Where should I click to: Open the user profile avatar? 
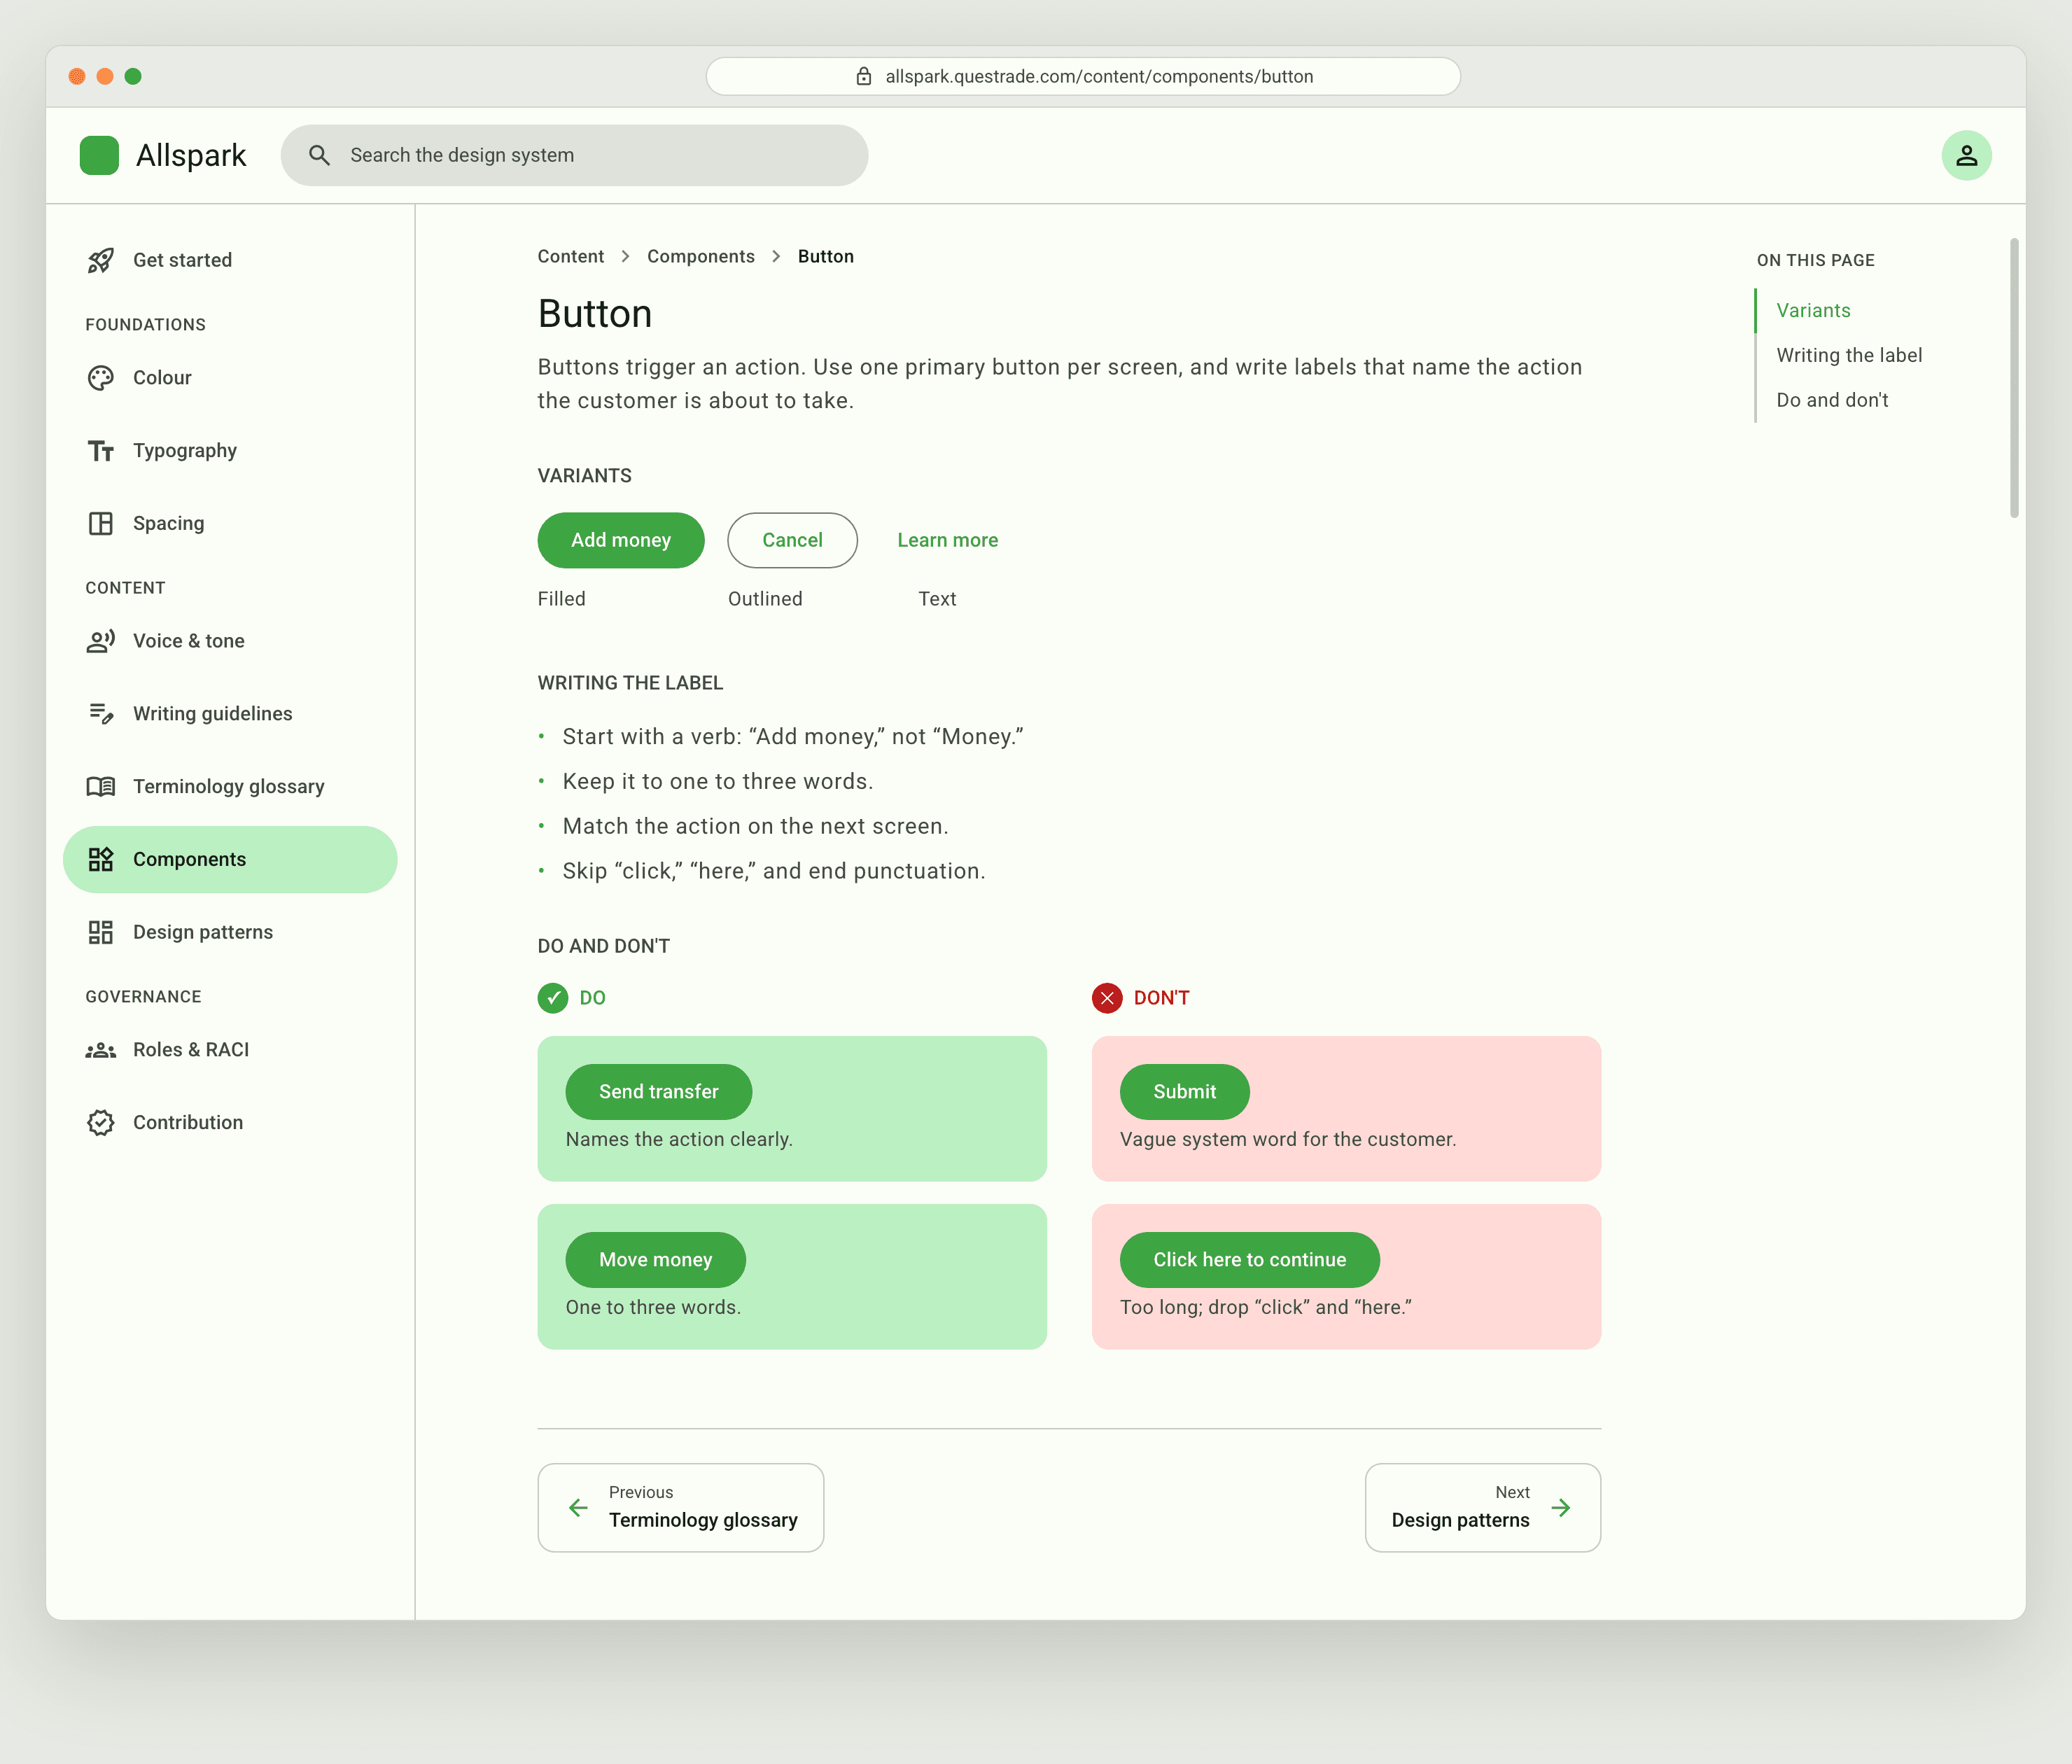1966,155
